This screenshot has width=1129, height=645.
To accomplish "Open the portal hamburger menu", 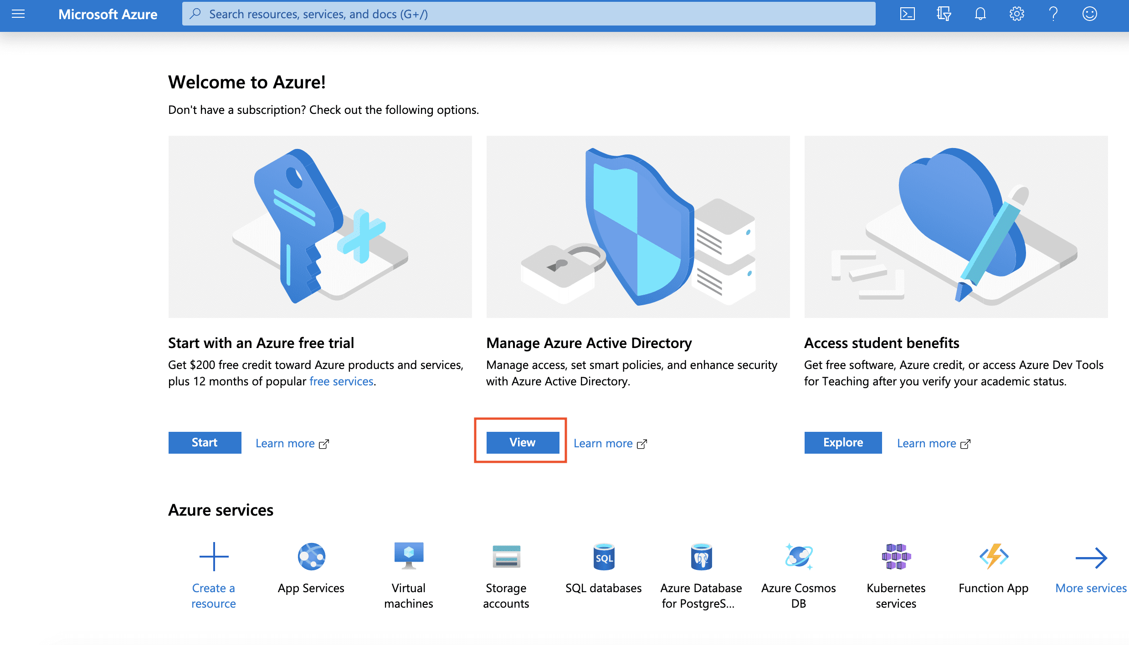I will pos(18,14).
